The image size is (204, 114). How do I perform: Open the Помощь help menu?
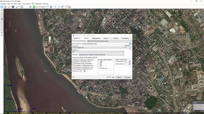pos(45,4)
